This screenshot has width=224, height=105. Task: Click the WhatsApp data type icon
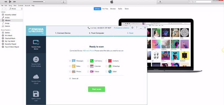[x=110, y=66]
